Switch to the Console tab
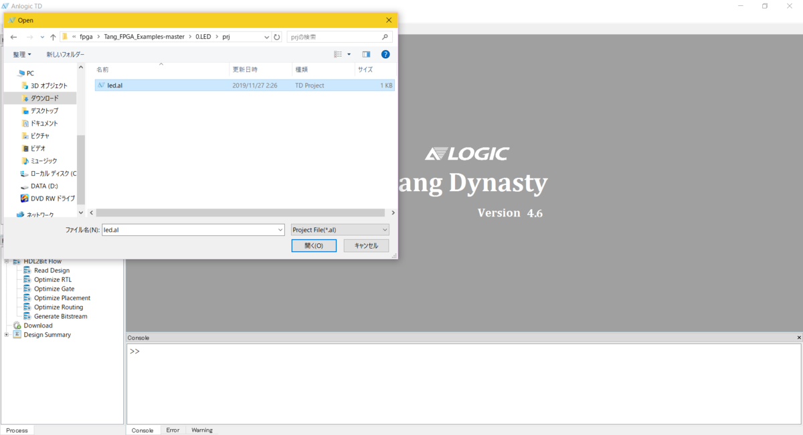 tap(142, 430)
